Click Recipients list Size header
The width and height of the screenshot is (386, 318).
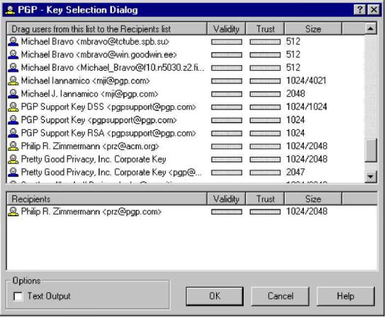click(x=313, y=199)
